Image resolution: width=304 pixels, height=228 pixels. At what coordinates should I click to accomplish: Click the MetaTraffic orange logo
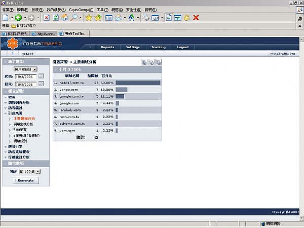pos(13,44)
